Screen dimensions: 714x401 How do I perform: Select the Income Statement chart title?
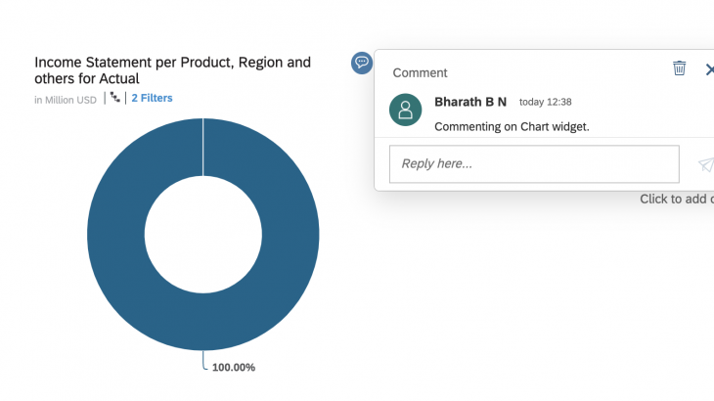coord(172,70)
